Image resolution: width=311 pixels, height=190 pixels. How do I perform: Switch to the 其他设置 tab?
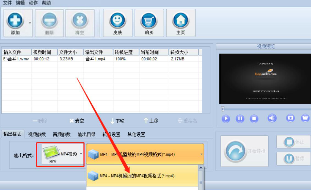136,134
